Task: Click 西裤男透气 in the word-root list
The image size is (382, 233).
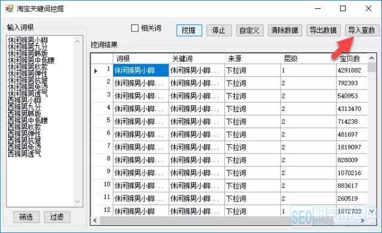Action: (x=24, y=154)
